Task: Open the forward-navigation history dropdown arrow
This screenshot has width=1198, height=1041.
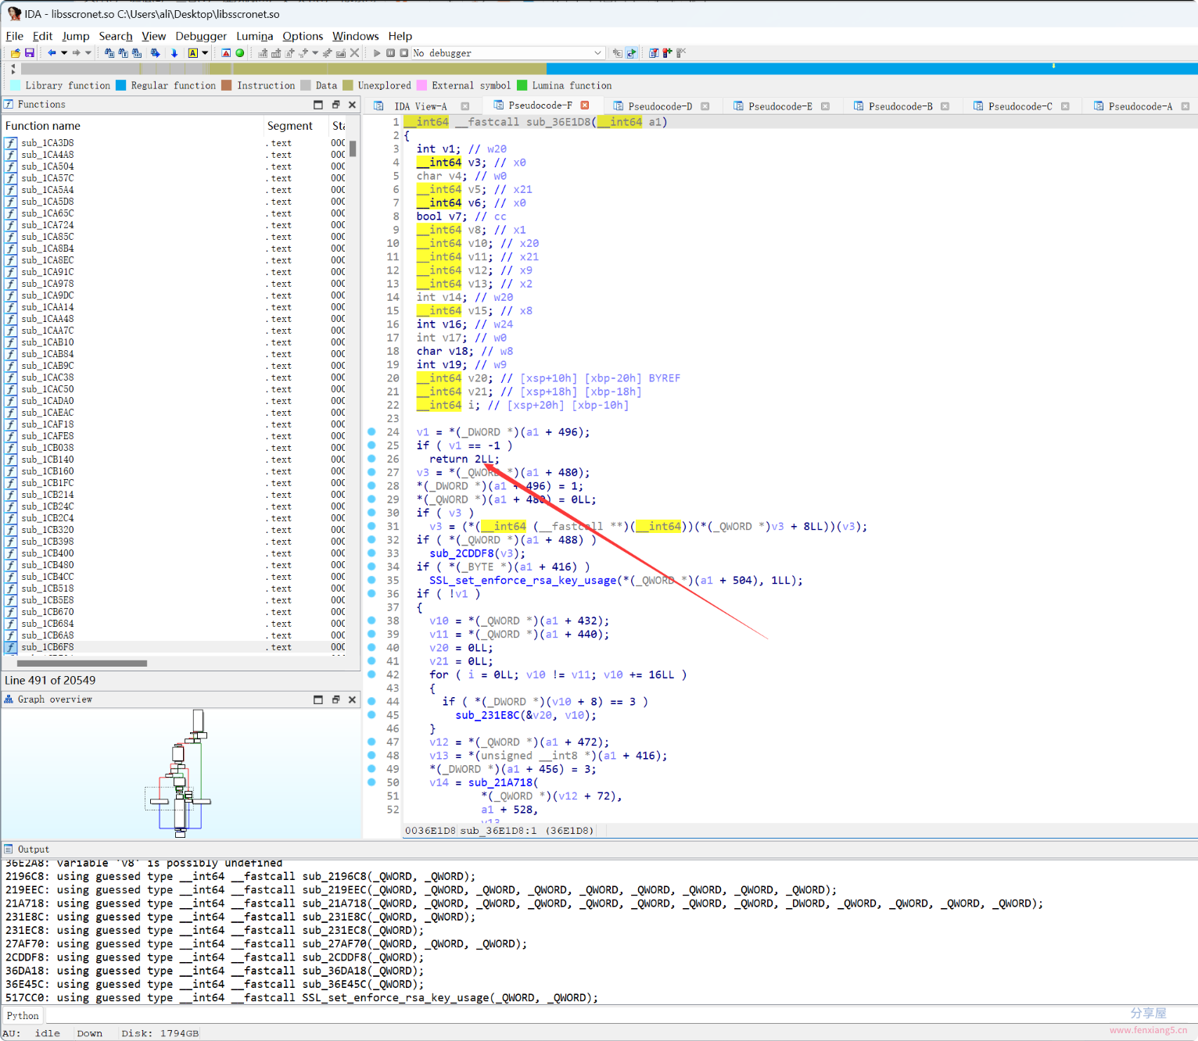Action: tap(88, 53)
